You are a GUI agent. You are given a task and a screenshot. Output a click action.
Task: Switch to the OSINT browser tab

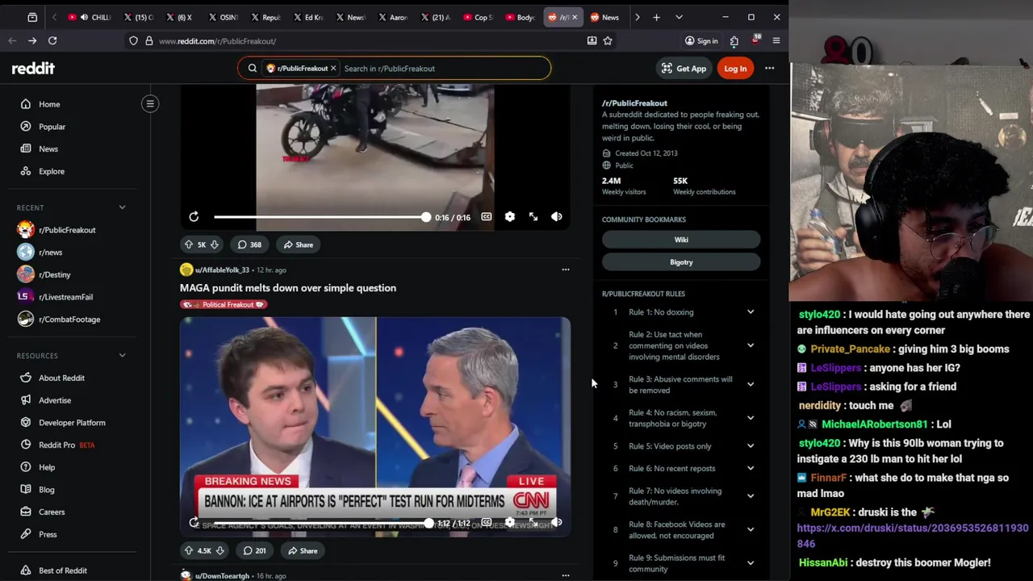point(224,17)
